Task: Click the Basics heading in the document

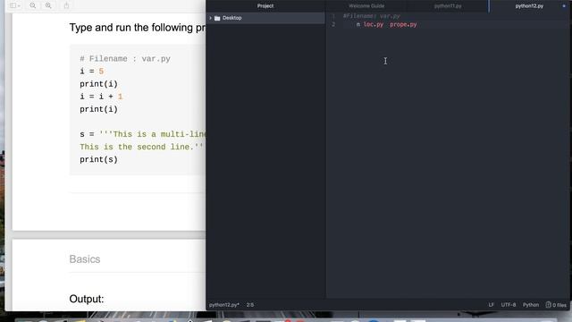Action: [85, 259]
